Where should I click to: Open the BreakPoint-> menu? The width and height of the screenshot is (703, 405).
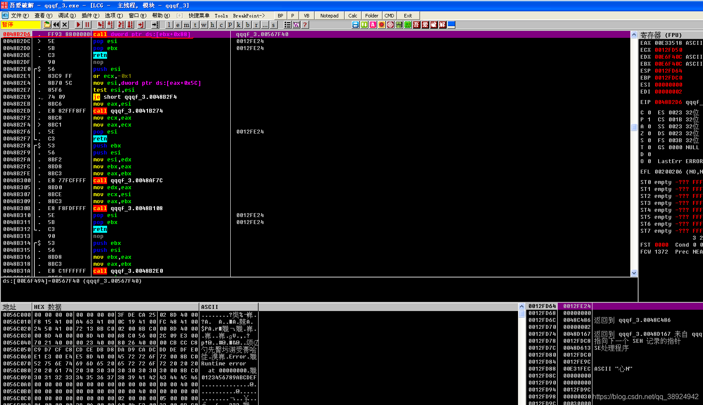click(249, 16)
